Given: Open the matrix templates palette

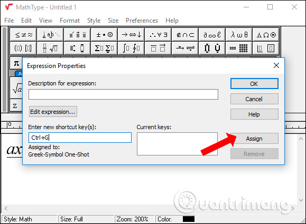Looking at the screenshot, I should [x=239, y=48].
